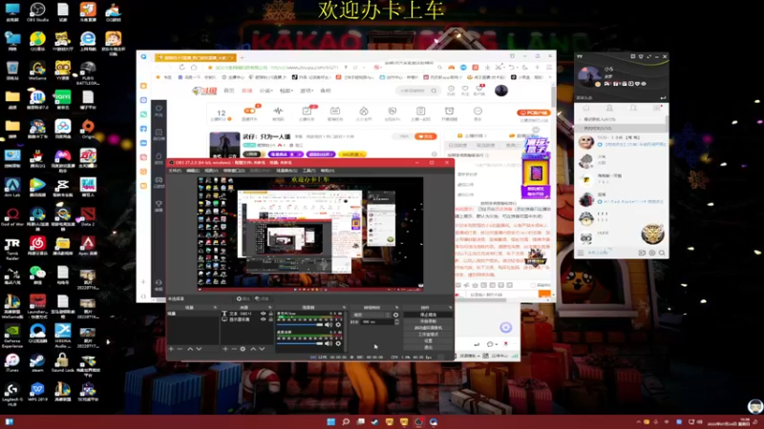Open iQIYI desktop shortcut
Viewport: 764px width, 429px height.
63,100
